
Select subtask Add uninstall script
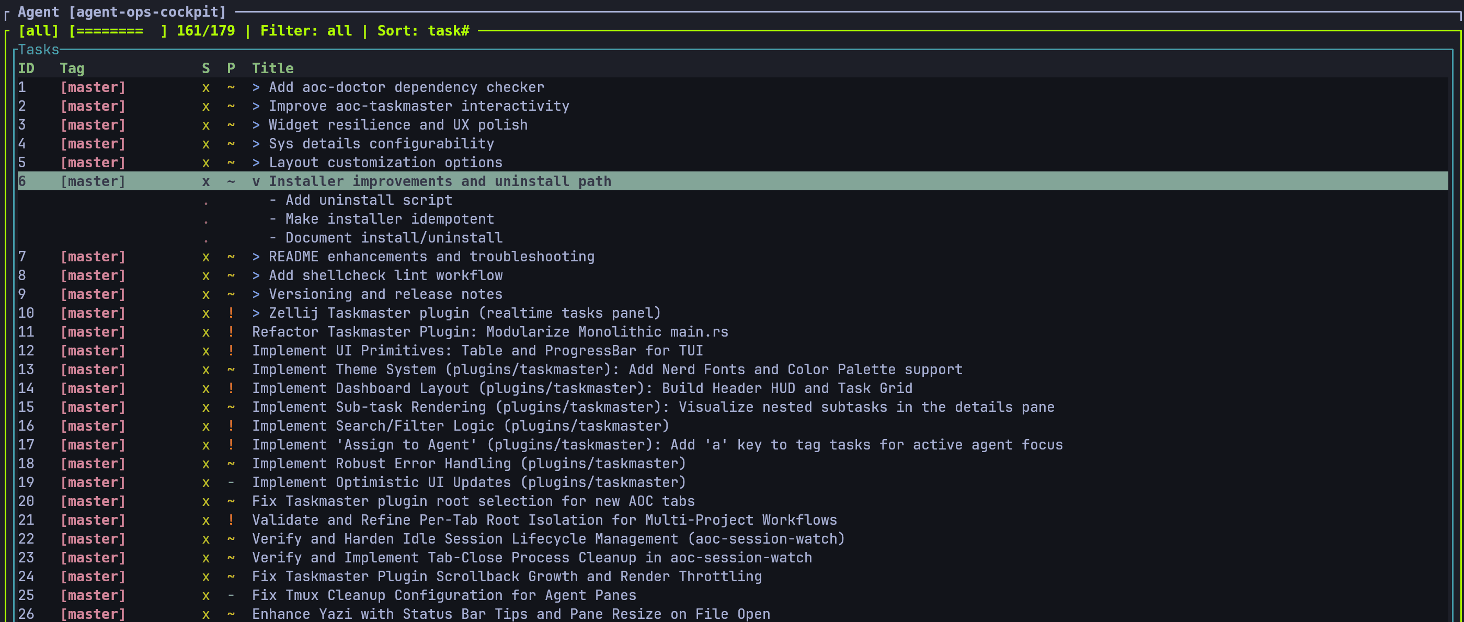point(368,200)
